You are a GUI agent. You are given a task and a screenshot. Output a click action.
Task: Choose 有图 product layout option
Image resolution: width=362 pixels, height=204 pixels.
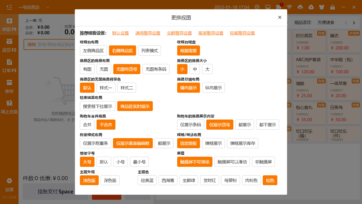pyautogui.click(x=87, y=69)
